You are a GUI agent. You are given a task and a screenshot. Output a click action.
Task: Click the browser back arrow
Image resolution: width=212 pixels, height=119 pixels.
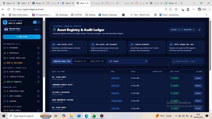tap(3, 9)
